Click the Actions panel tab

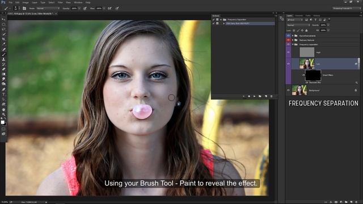(x=216, y=16)
